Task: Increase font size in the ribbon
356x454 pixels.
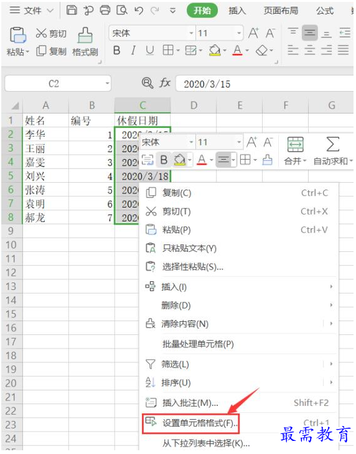Action: click(x=254, y=33)
